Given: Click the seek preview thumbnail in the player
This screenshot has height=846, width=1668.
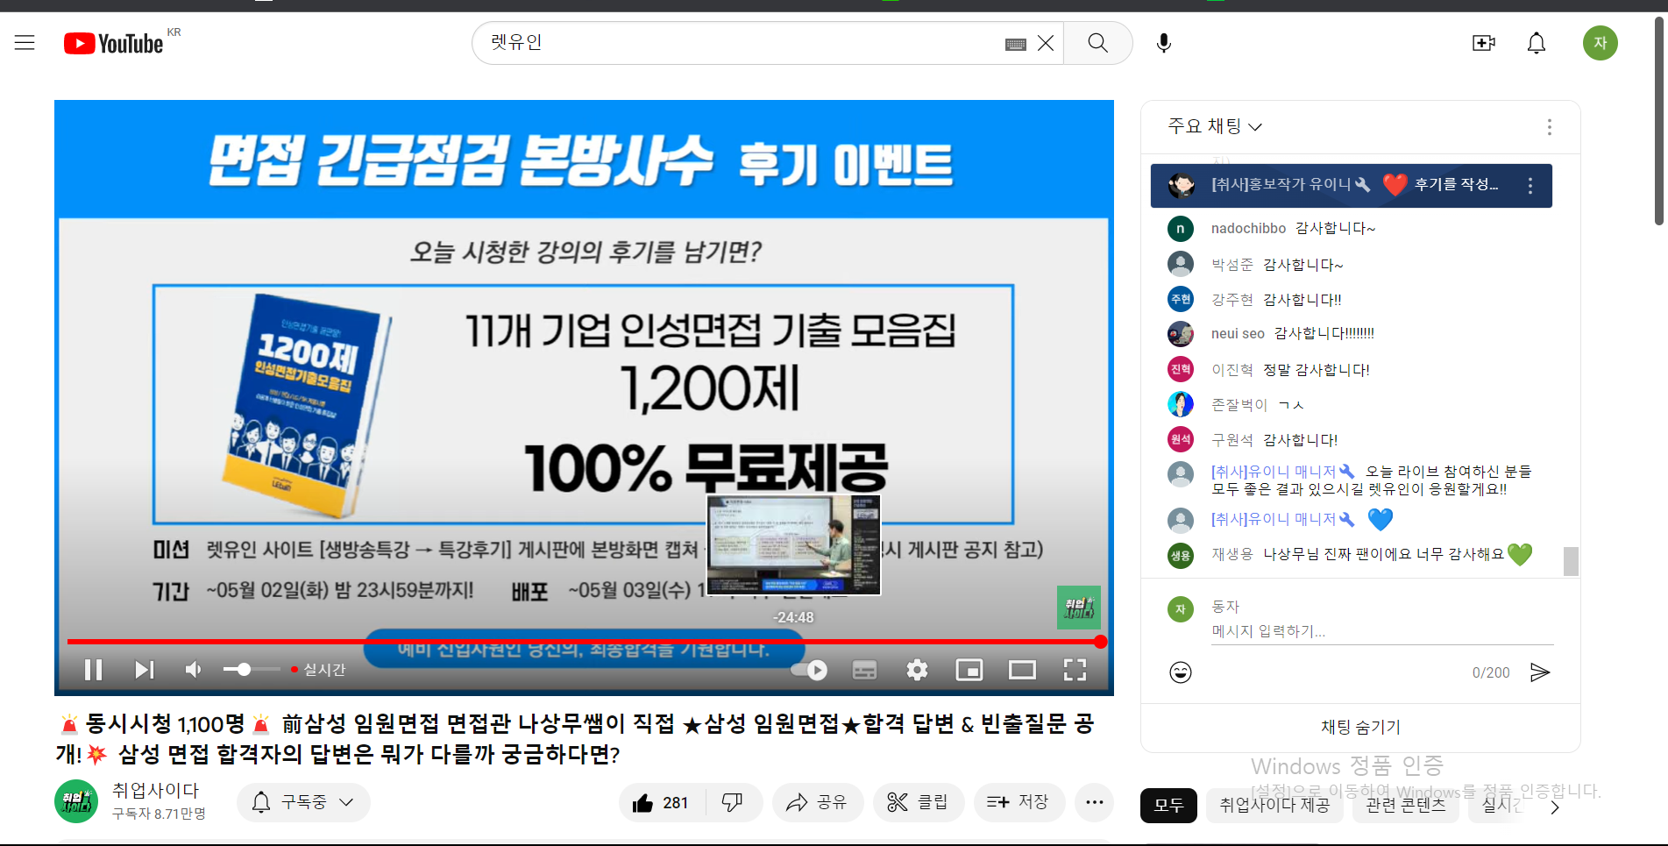Looking at the screenshot, I should (x=794, y=545).
